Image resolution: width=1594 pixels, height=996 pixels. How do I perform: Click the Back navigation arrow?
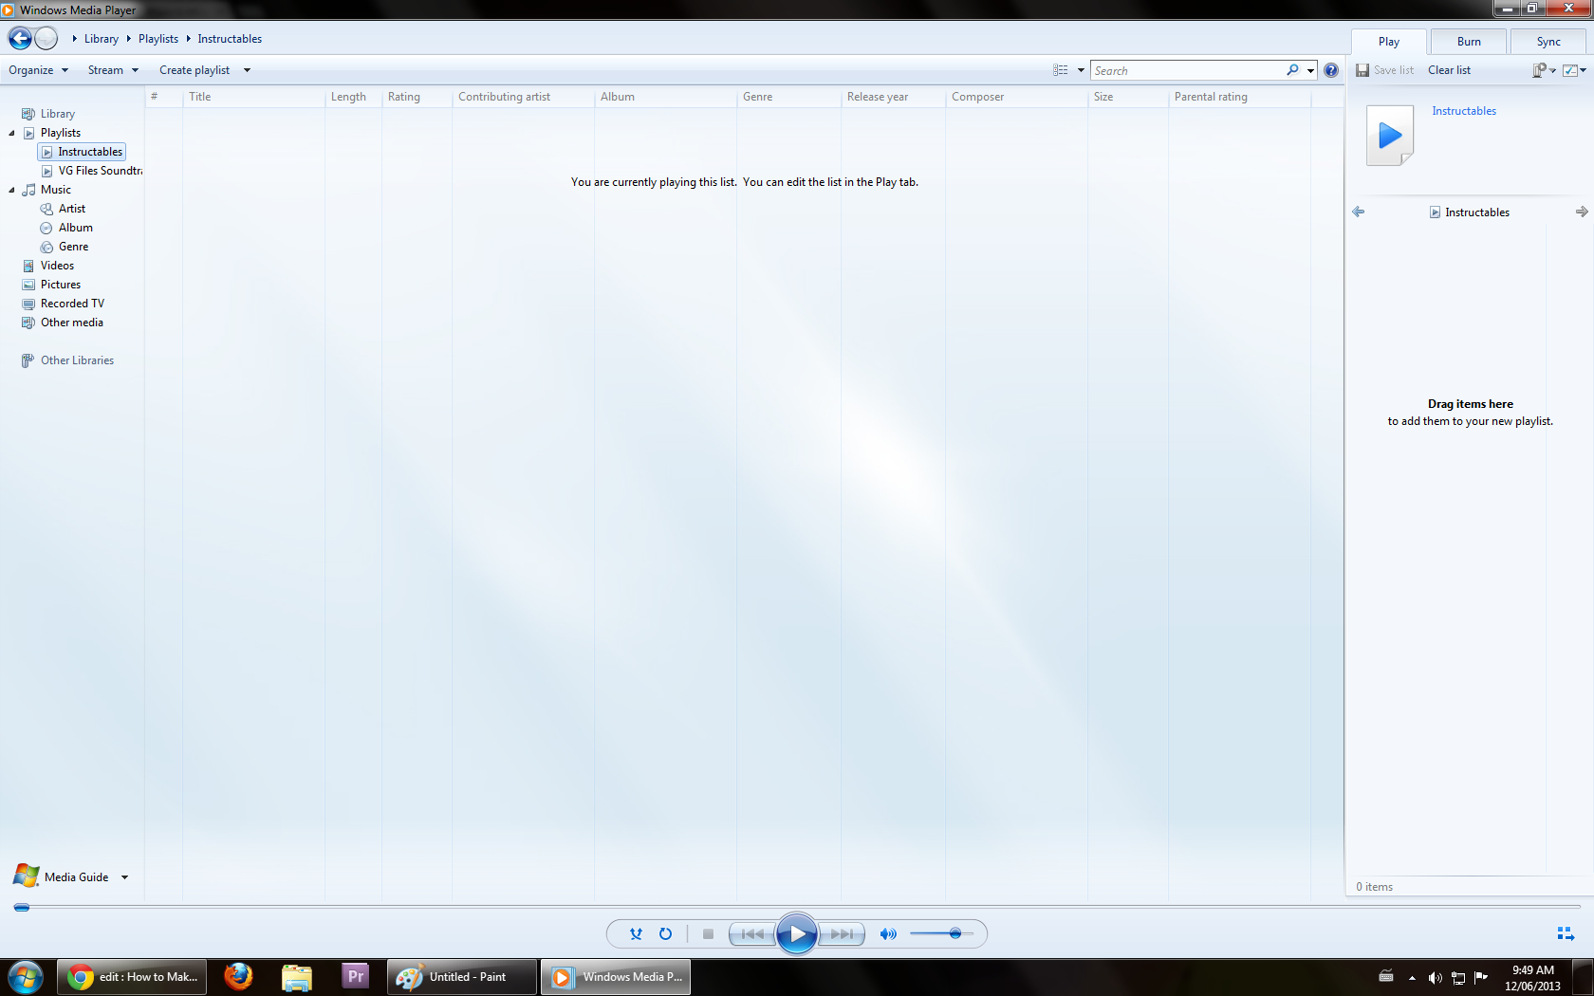click(x=20, y=39)
